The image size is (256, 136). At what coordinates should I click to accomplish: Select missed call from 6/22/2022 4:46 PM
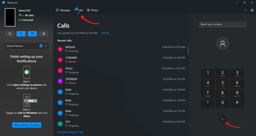(x=121, y=59)
